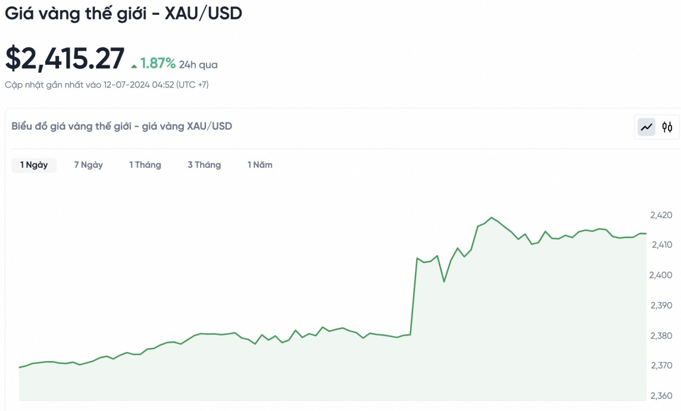Click the $2,415.27 price value
Image resolution: width=681 pixels, height=411 pixels.
[65, 58]
